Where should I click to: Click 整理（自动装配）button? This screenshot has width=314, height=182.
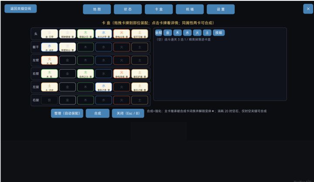[x=67, y=113]
